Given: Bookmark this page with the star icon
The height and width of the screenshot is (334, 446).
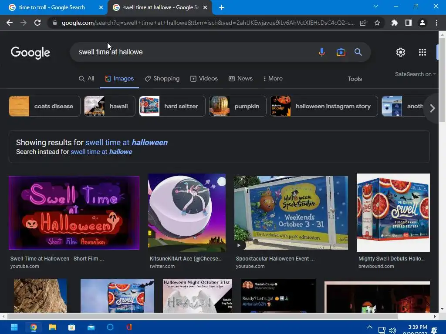Looking at the screenshot, I should pyautogui.click(x=377, y=23).
